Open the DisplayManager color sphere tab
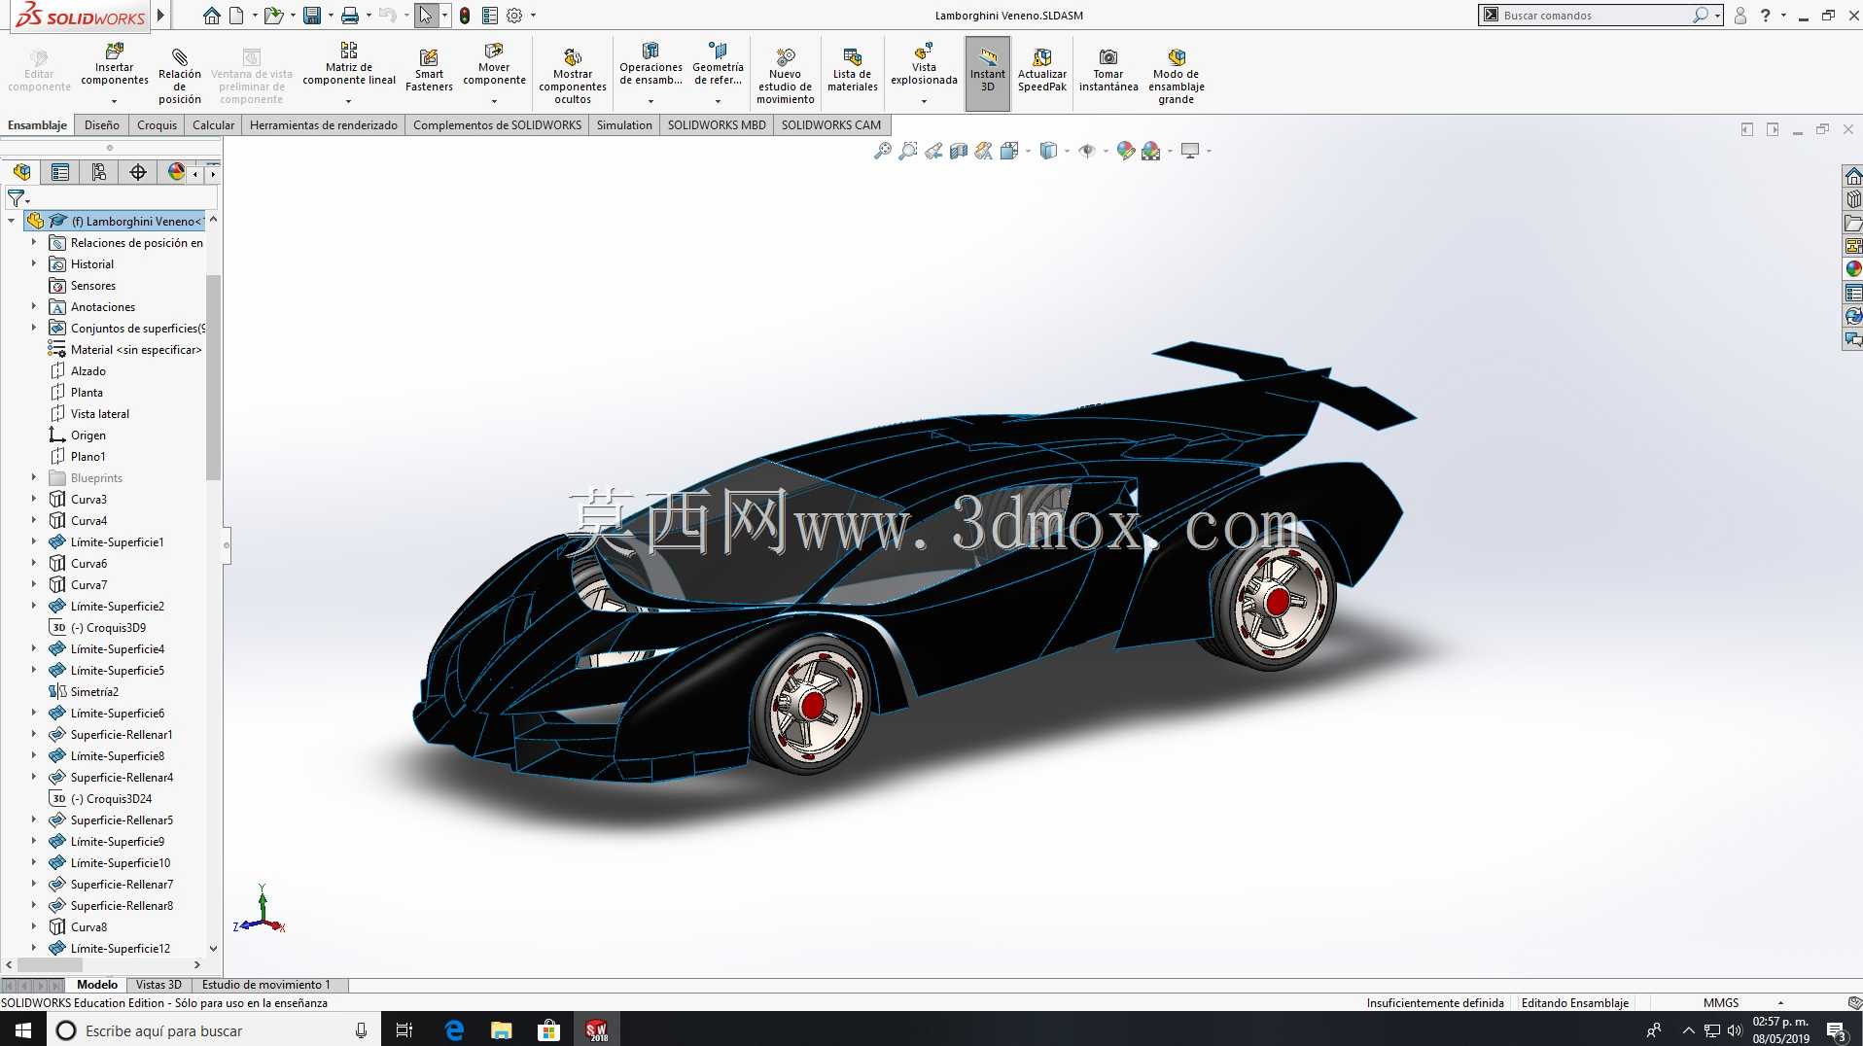 tap(176, 172)
